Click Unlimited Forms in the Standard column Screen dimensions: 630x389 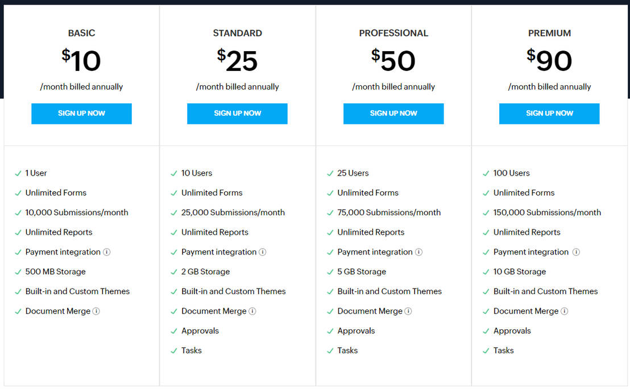pyautogui.click(x=212, y=193)
